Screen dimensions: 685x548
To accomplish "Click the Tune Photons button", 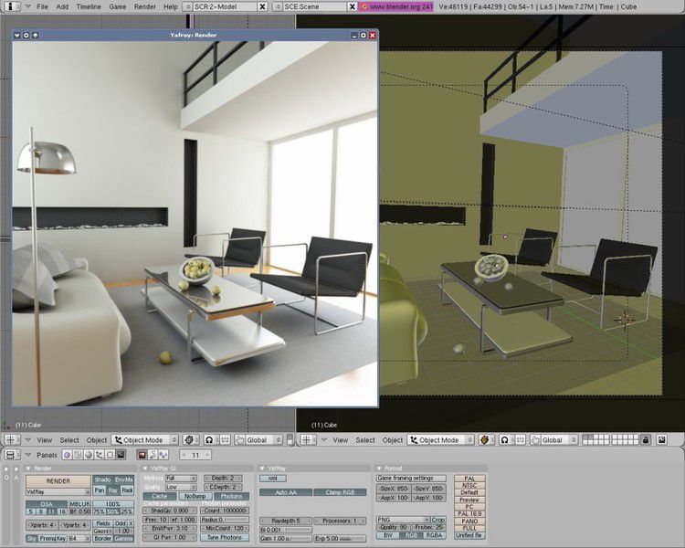I will tap(224, 537).
